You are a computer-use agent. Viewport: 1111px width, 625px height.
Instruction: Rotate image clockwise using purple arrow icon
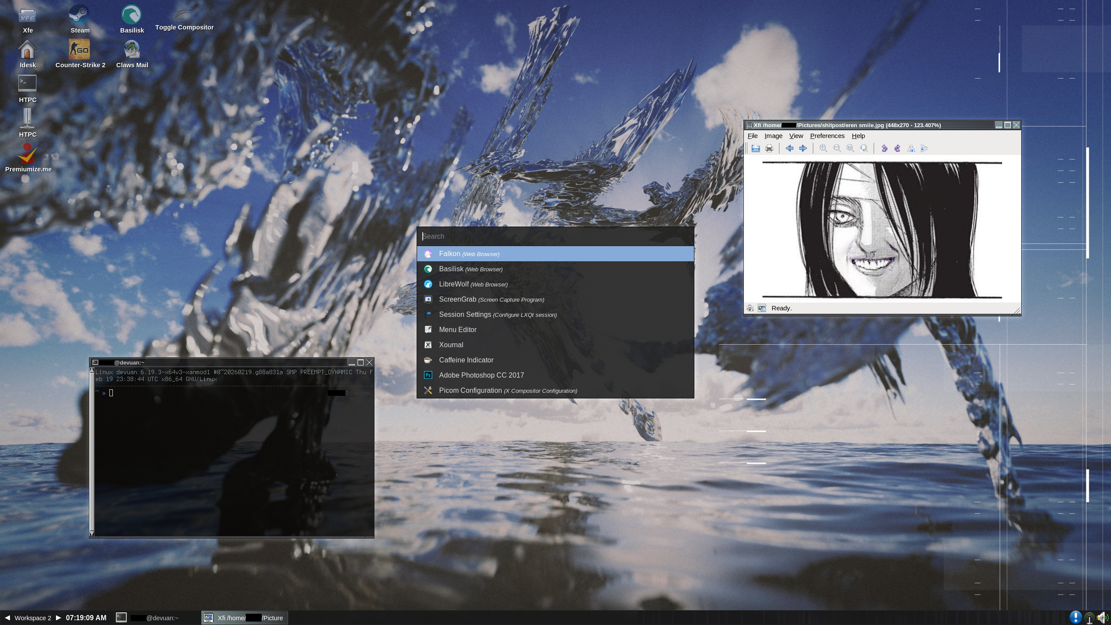click(x=897, y=148)
